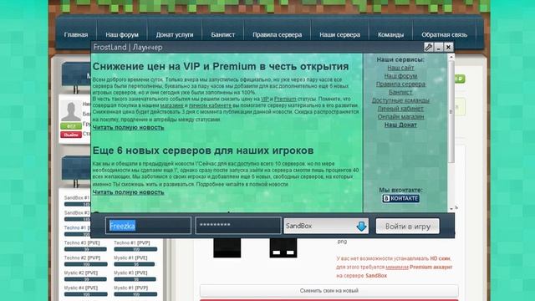The width and height of the screenshot is (535, 301).
Task: Focus the login field containing Freezka
Action: [148, 226]
